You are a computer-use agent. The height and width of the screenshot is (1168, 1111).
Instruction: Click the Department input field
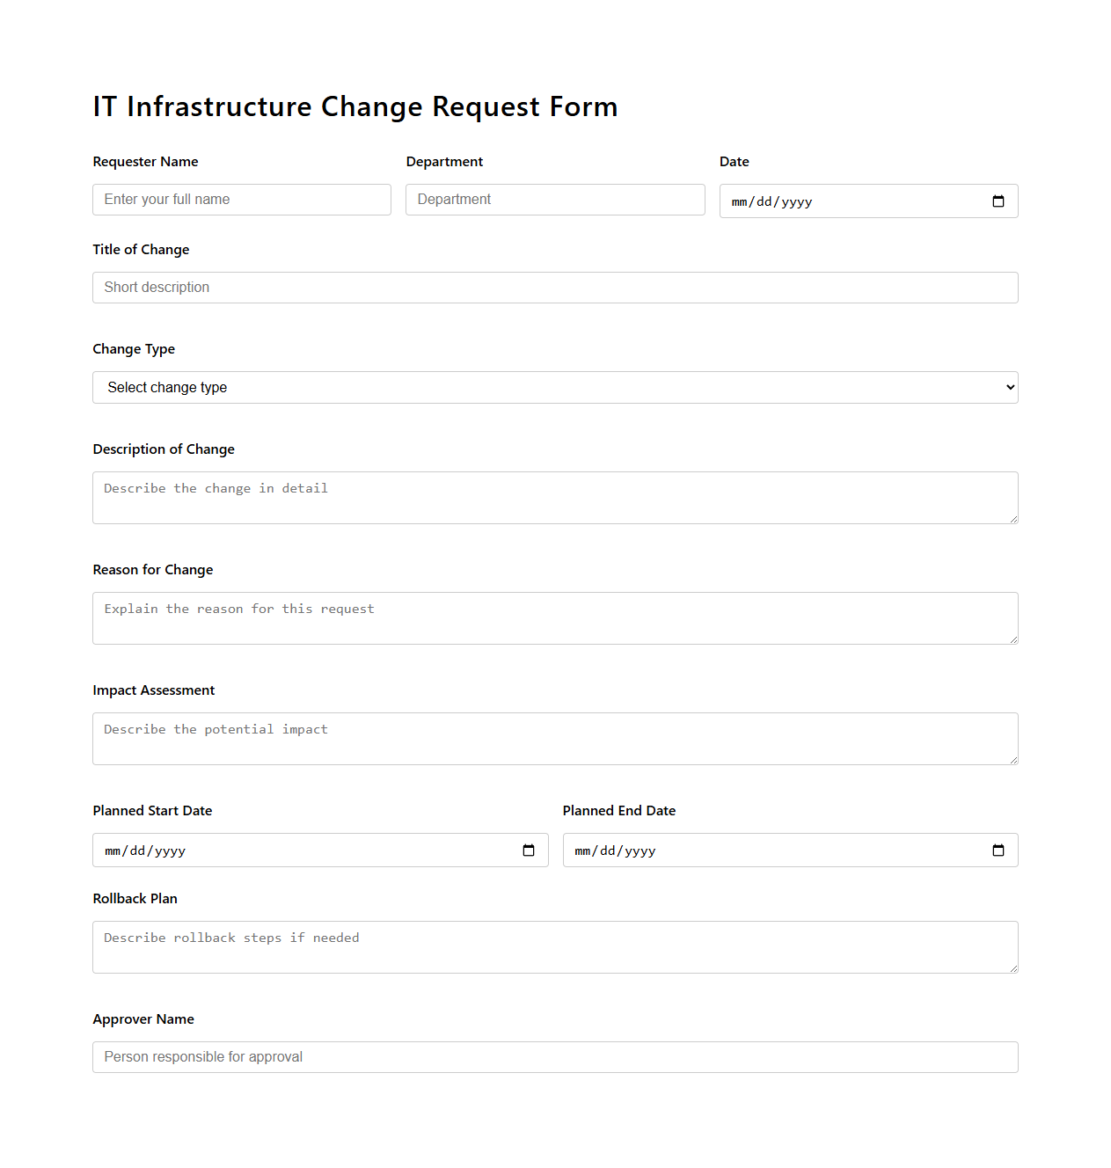[554, 200]
